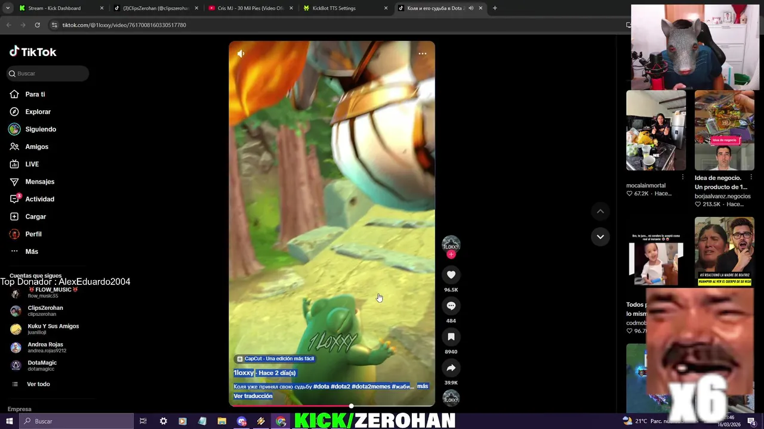Go to the next video arrow

pos(600,237)
